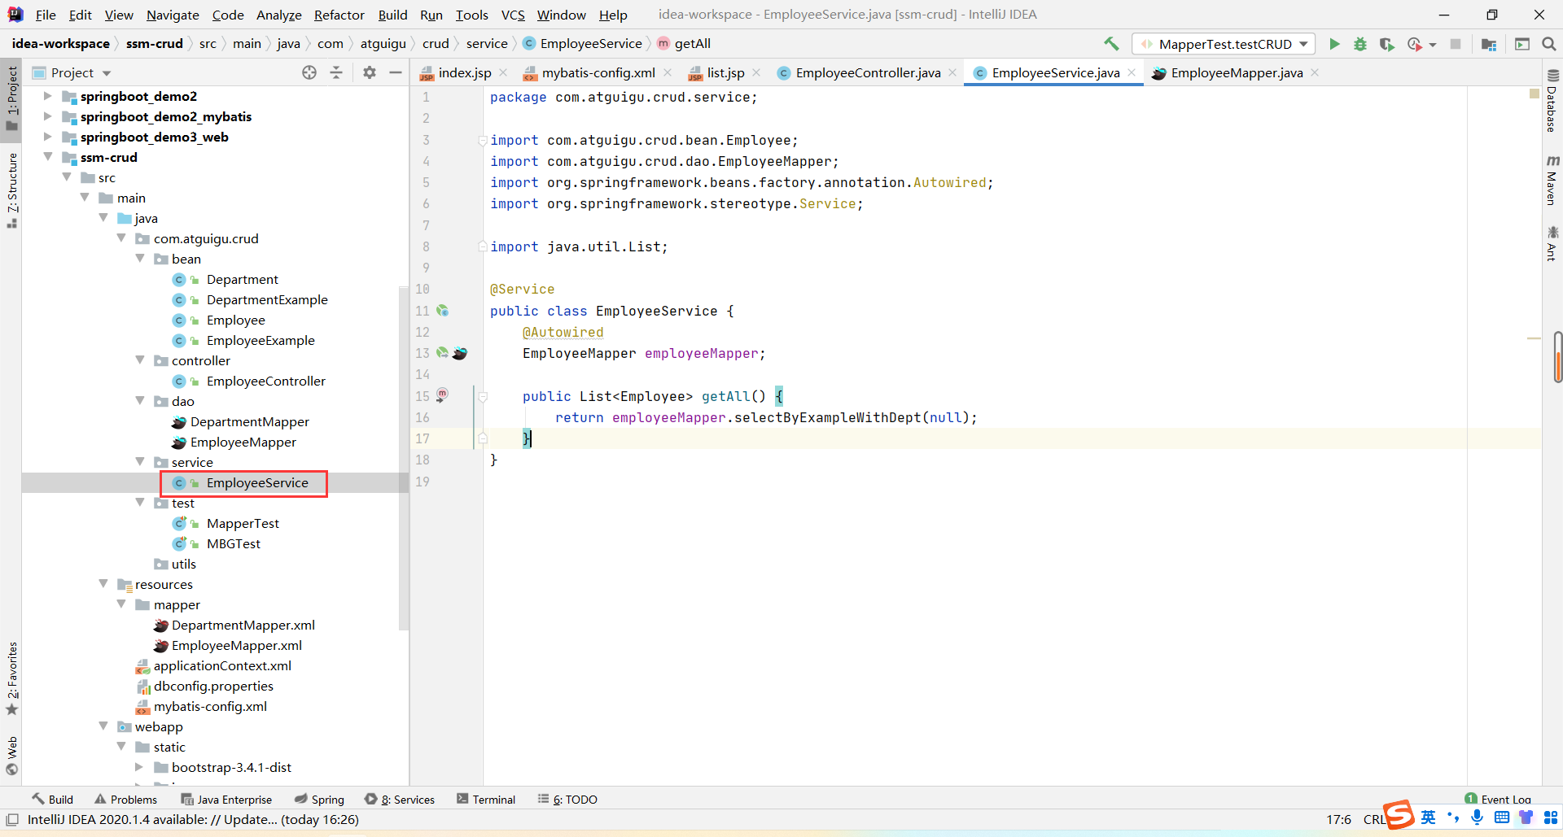
Task: Collapse the dao package node
Action: click(140, 401)
